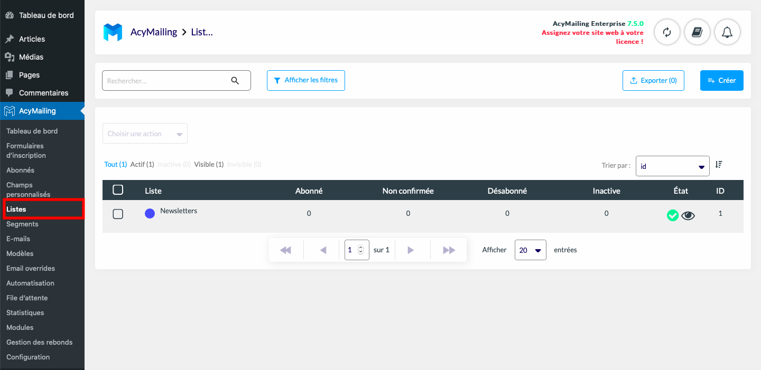
Task: Toggle the sort order icon
Action: tap(718, 165)
